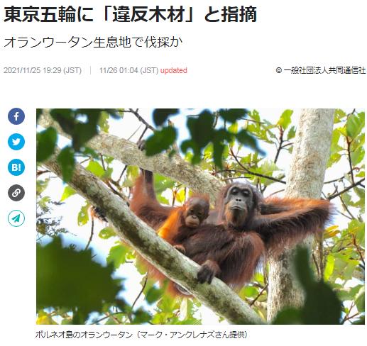
Task: Click the (JST) label after publish time
Action: (72, 70)
